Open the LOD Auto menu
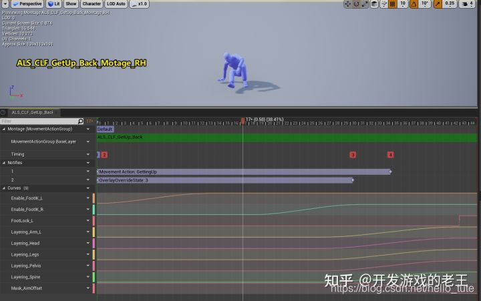The height and width of the screenshot is (301, 481). 116,4
